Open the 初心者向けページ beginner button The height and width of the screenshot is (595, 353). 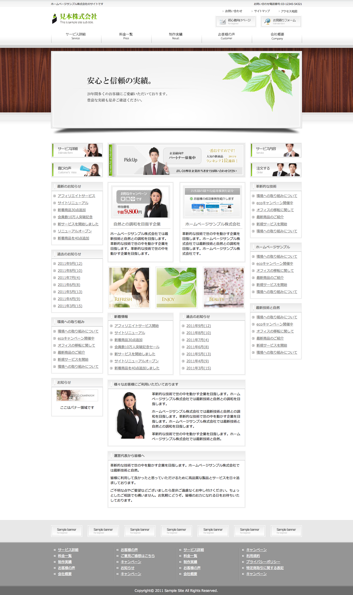236,21
